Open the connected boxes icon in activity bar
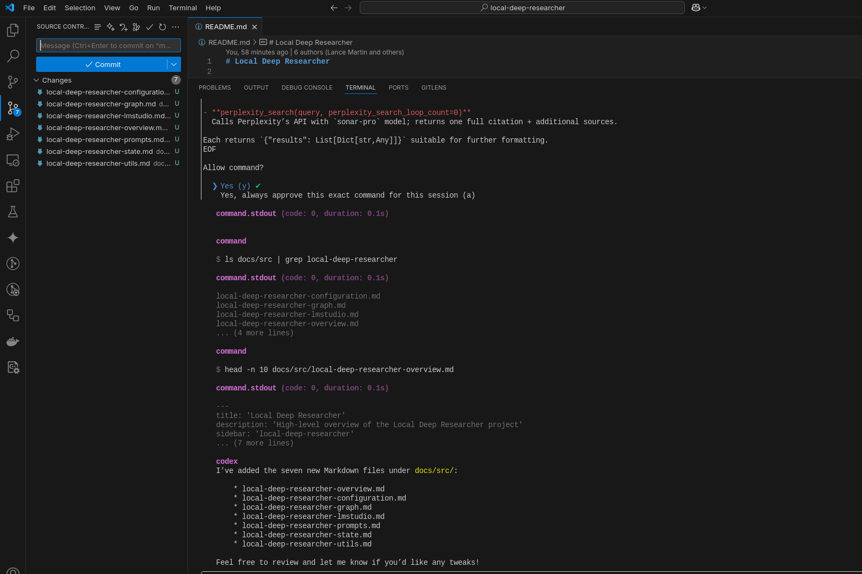Viewport: 862px width, 574px height. [13, 315]
